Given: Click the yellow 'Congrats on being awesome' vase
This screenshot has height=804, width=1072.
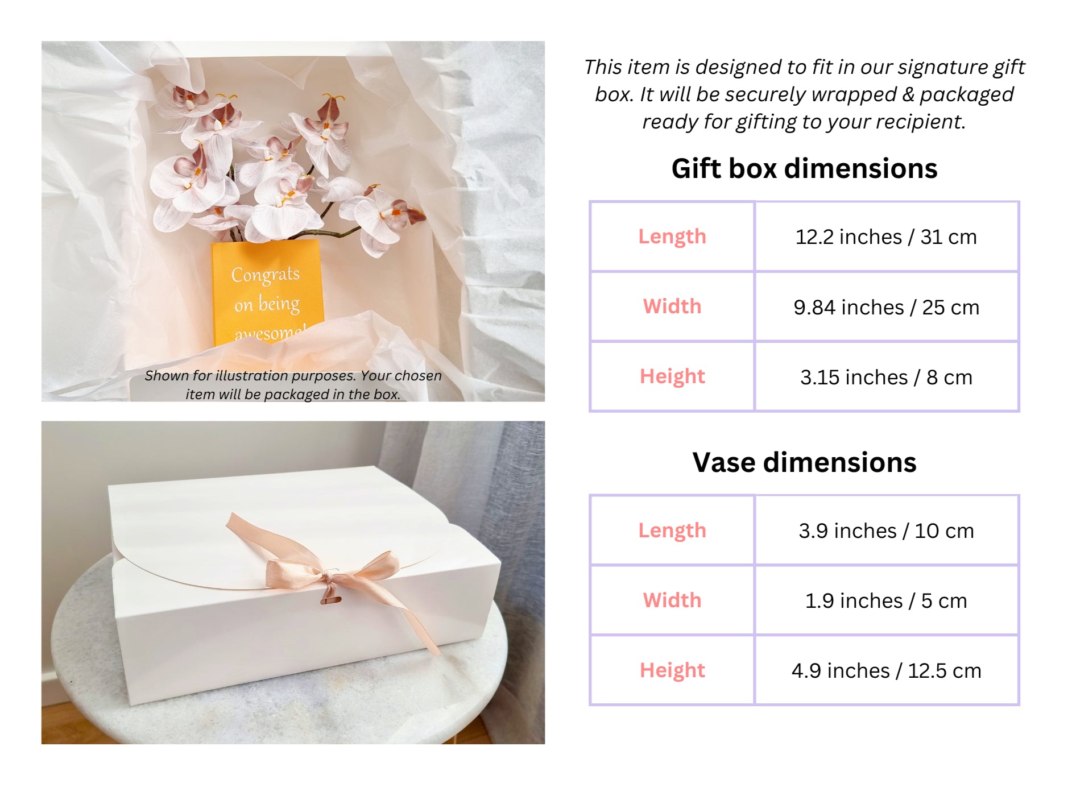Looking at the screenshot, I should coord(267,293).
